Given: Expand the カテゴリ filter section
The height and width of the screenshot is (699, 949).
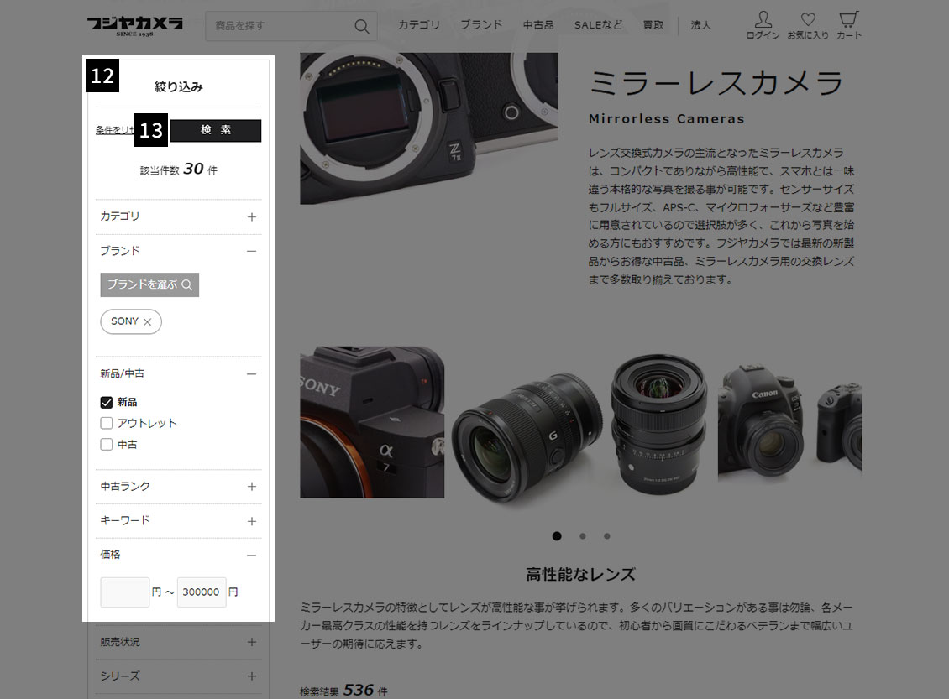Looking at the screenshot, I should [x=252, y=216].
